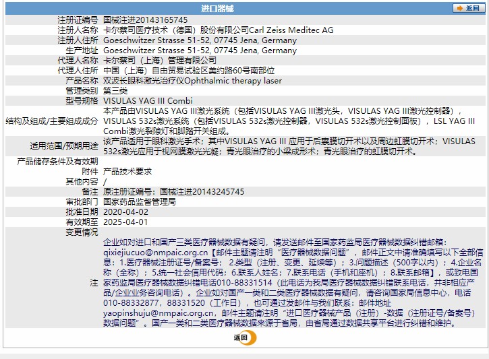Click the 适用范围/预期用途 label
Viewport: 489px width, 359px height.
coord(64,145)
